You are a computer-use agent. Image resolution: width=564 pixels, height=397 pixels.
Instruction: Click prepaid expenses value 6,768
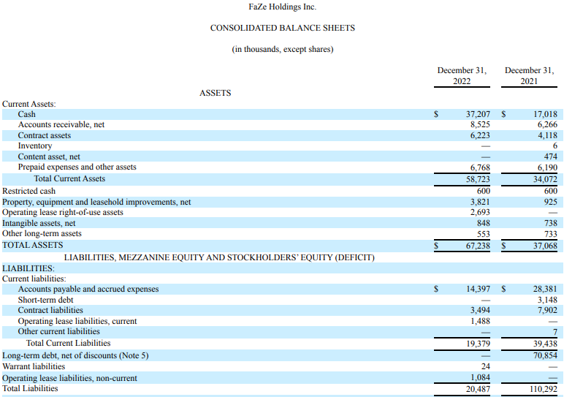[480, 167]
